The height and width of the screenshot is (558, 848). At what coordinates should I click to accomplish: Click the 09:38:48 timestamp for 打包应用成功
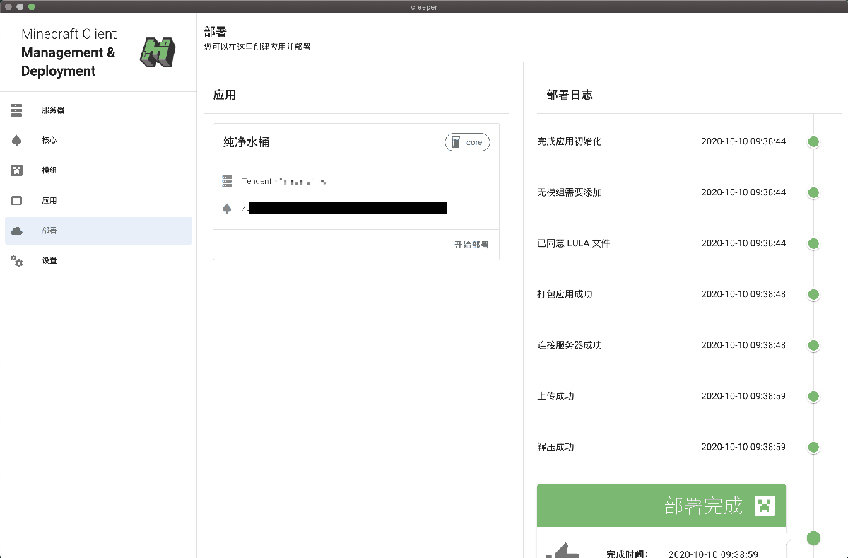point(743,294)
